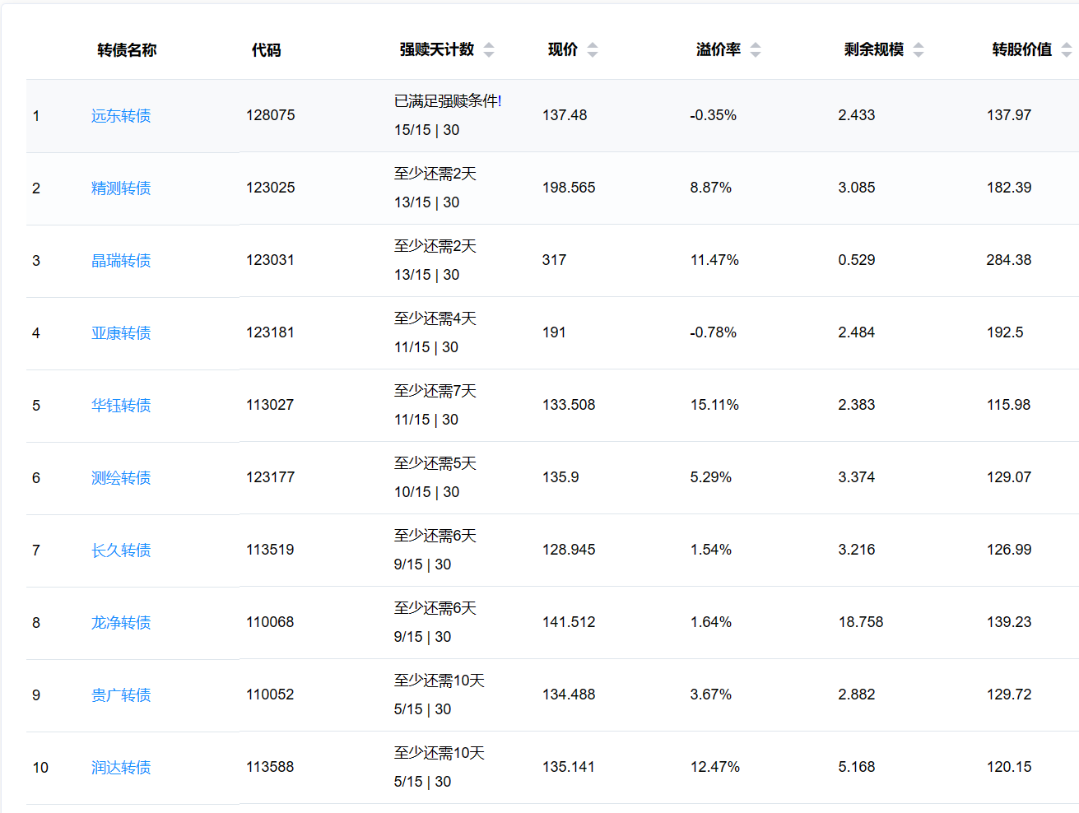Click the 转债名称 column header
The width and height of the screenshot is (1079, 813).
point(127,50)
